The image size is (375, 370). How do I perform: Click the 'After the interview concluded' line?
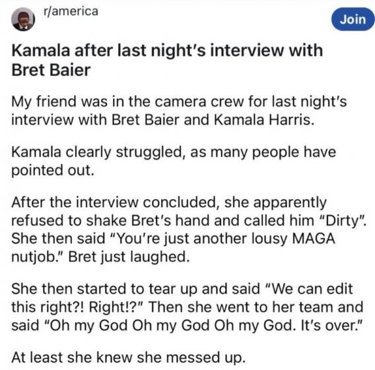pyautogui.click(x=169, y=202)
